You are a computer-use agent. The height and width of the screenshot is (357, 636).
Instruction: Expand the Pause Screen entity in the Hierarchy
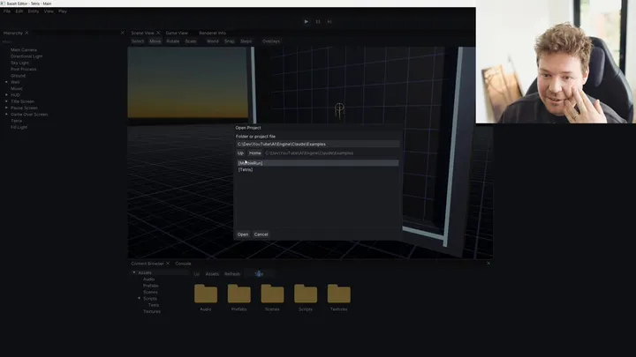6,108
